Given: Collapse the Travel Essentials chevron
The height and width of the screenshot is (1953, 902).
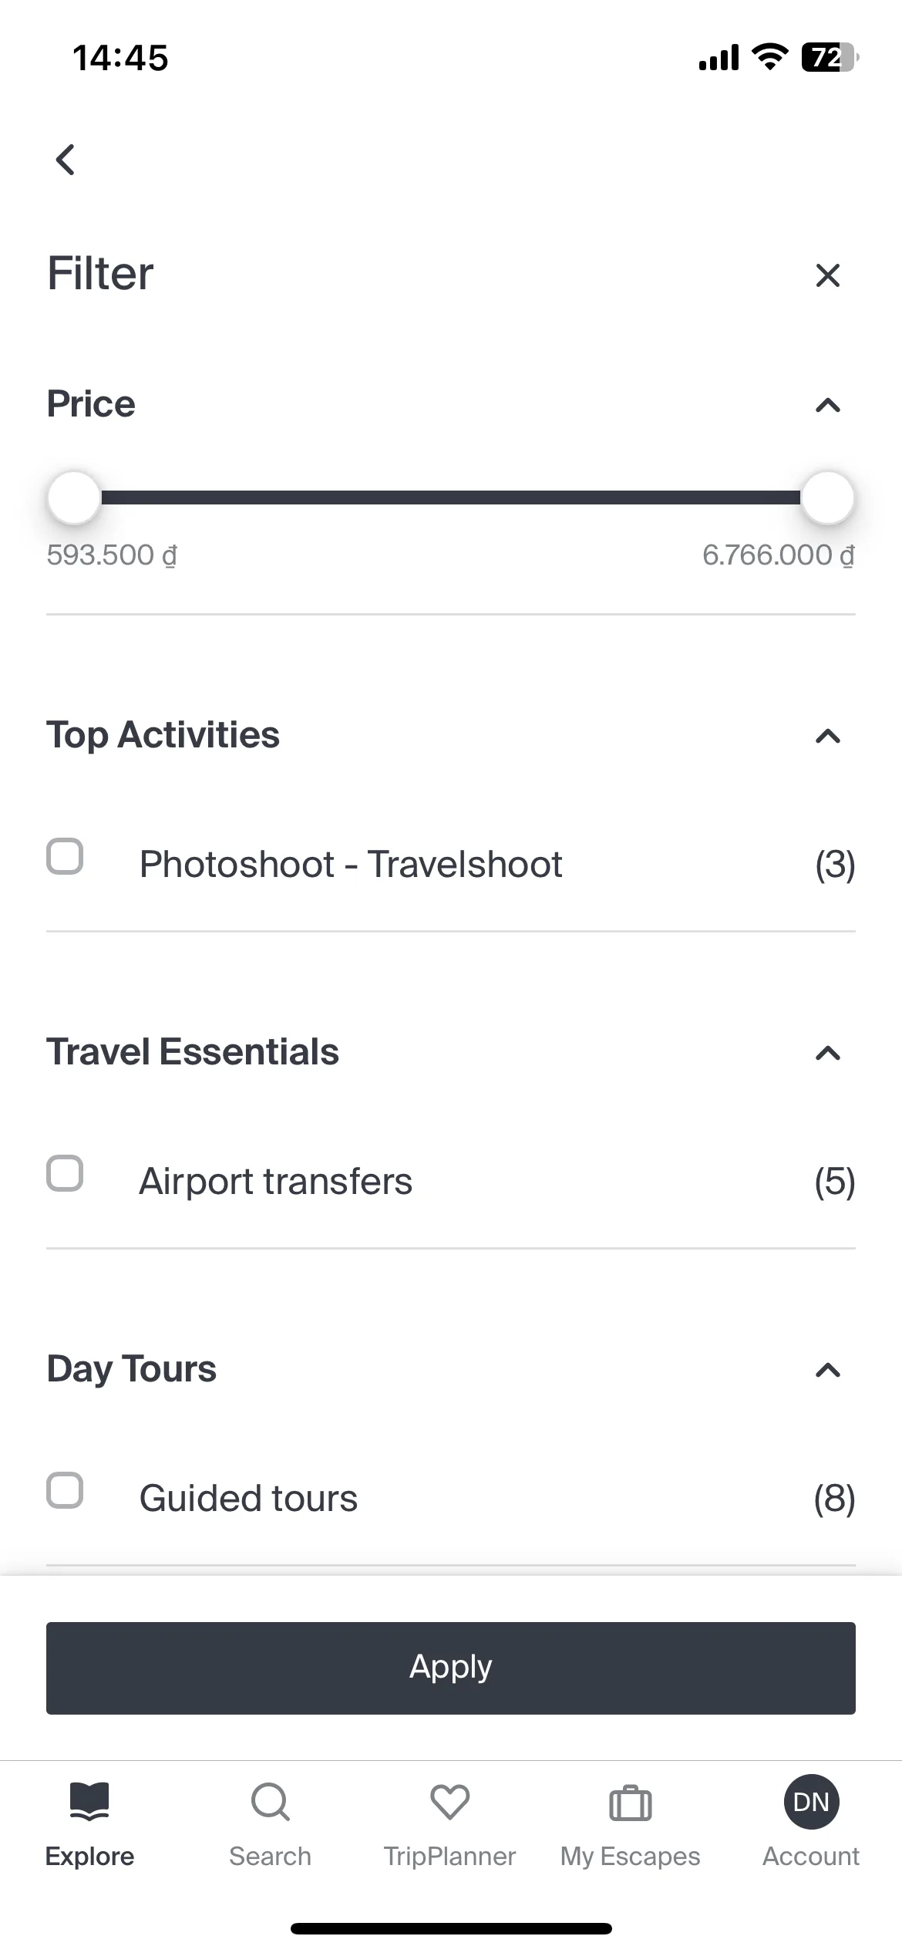Looking at the screenshot, I should pos(828,1054).
